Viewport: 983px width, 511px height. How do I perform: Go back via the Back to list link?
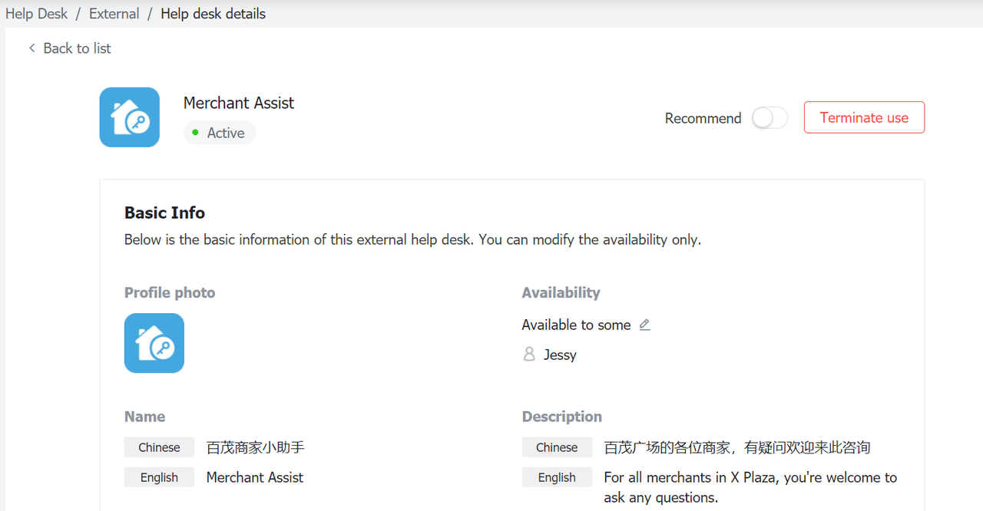point(77,48)
